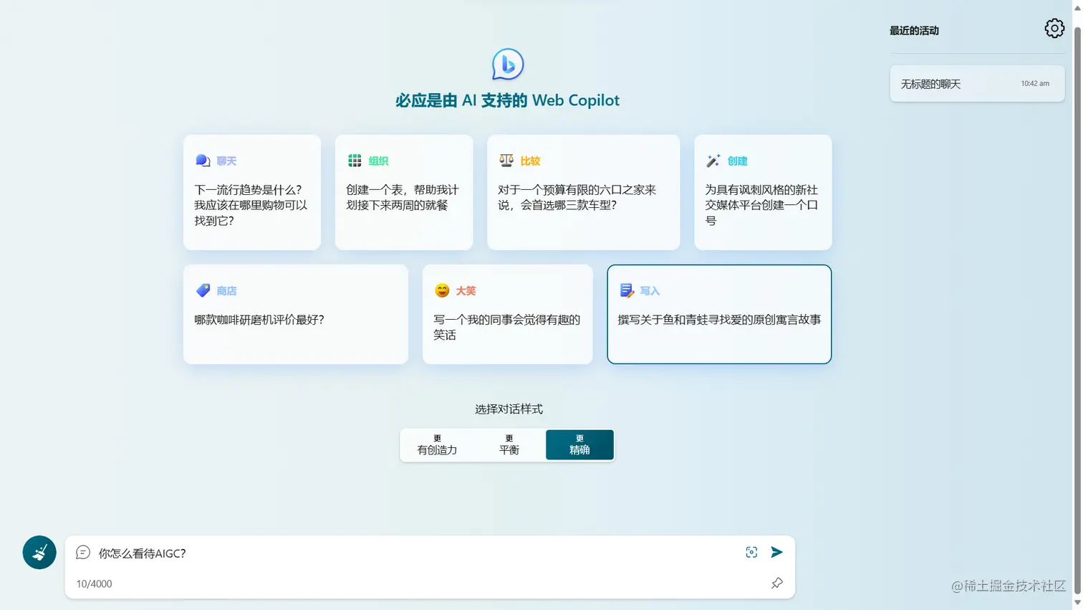Image resolution: width=1083 pixels, height=610 pixels.
Task: Click the 必应是由 AI 支持的 Web Copilot title
Action: (507, 100)
